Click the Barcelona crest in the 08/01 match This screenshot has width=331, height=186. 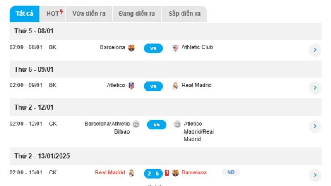[x=132, y=48]
